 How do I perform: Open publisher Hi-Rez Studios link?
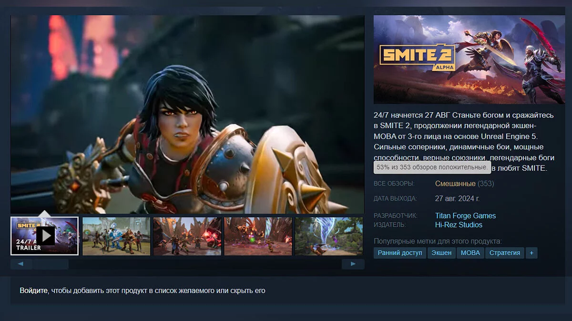(x=459, y=225)
